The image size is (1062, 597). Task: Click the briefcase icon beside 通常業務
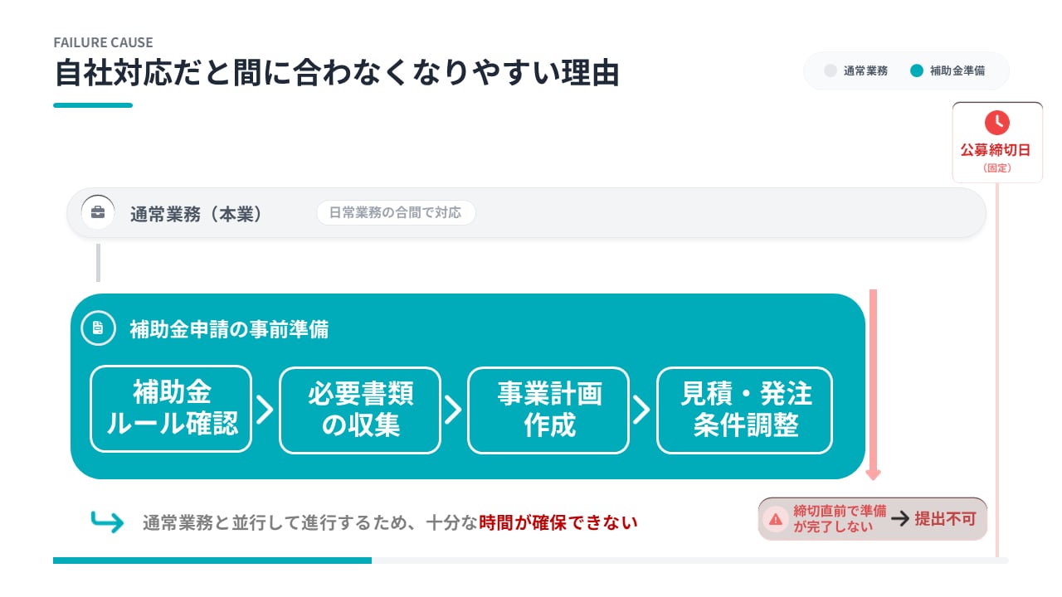pos(98,213)
